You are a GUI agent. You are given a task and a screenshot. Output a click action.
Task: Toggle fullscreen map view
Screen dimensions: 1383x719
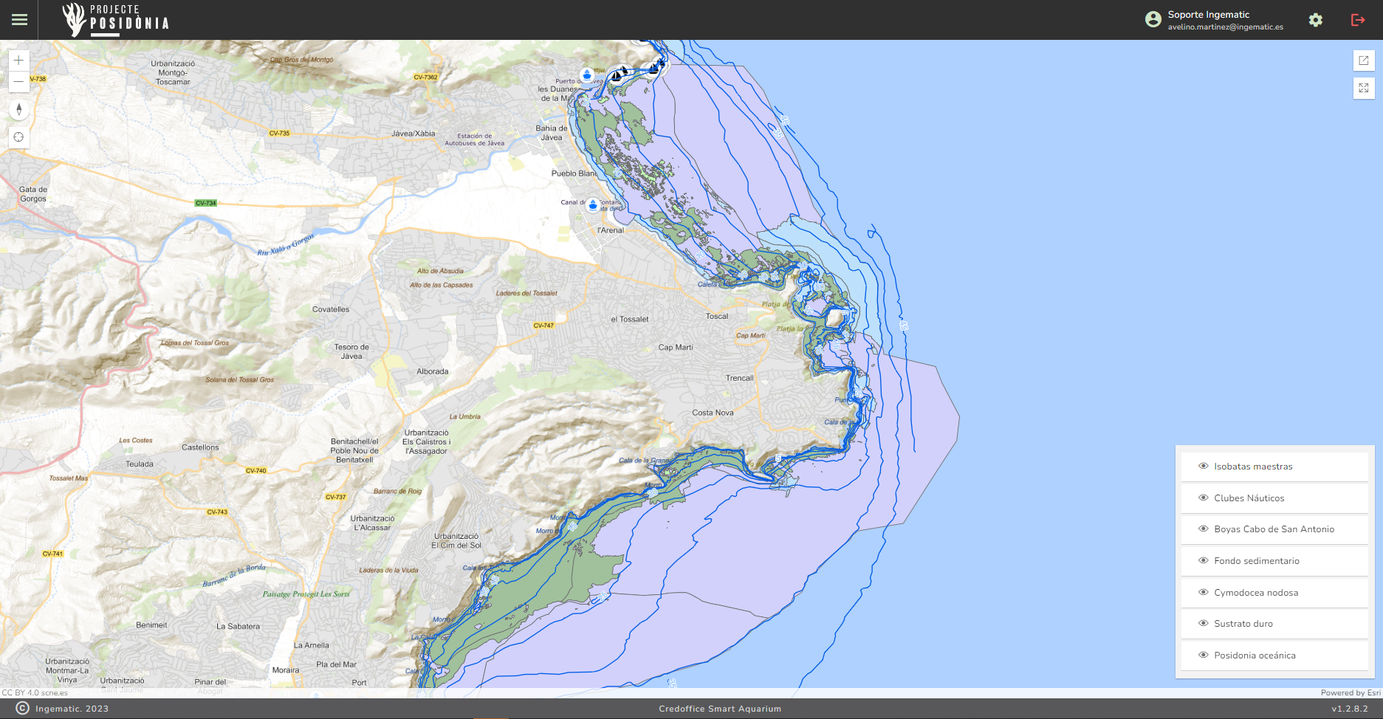[1364, 88]
